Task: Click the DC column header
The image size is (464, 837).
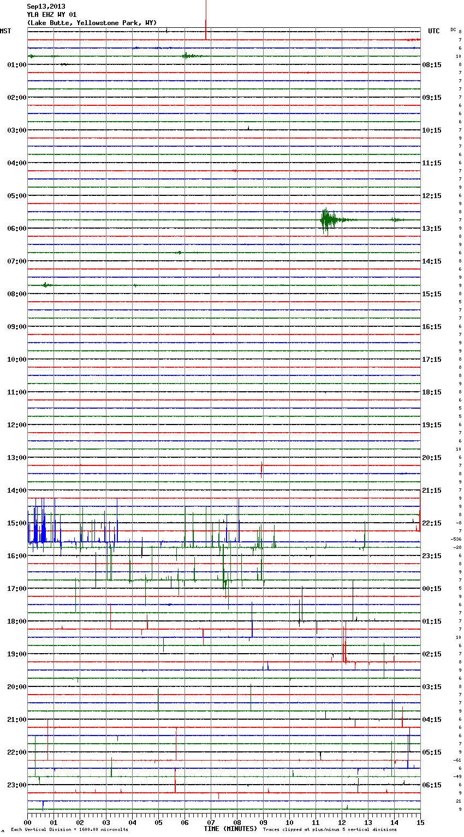Action: pos(453,29)
